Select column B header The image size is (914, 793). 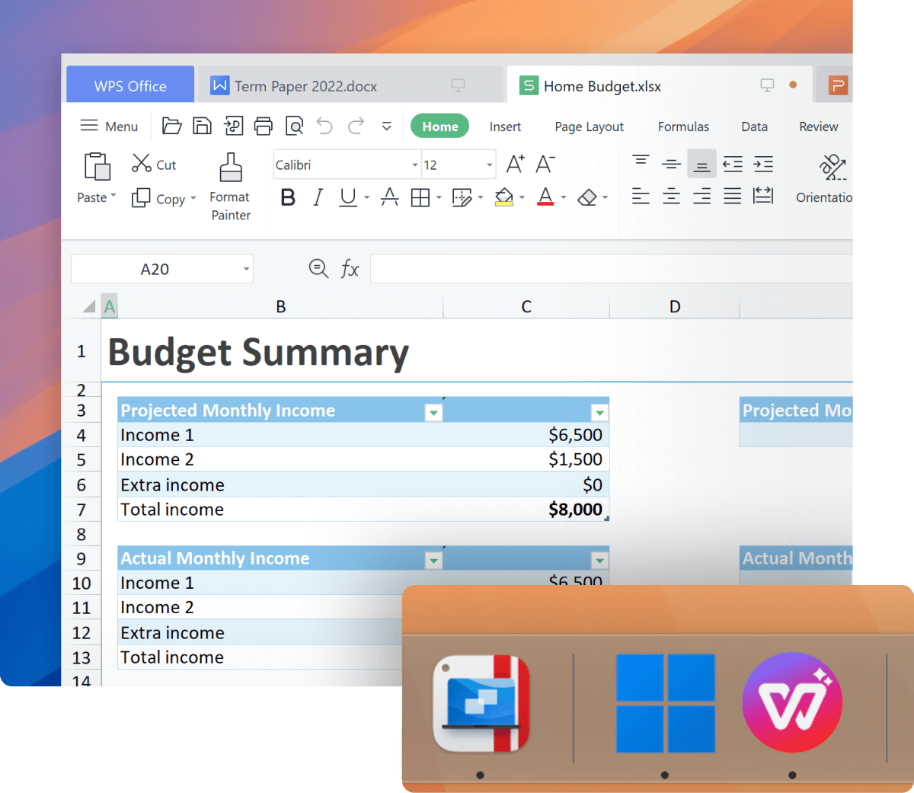(280, 306)
